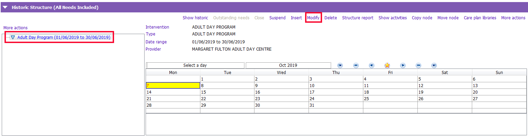Select day 16 in the calendar
This screenshot has width=528, height=136.
tap(282, 92)
